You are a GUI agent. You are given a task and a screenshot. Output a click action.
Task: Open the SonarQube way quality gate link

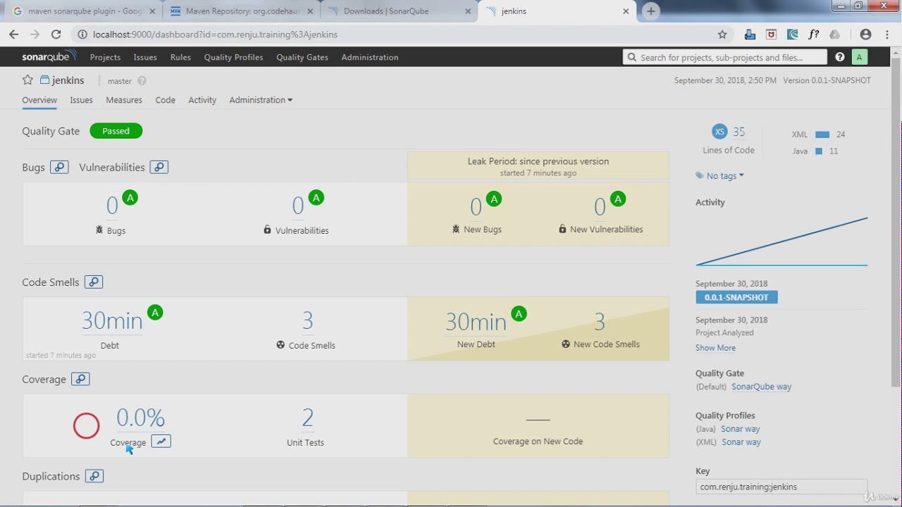click(761, 387)
